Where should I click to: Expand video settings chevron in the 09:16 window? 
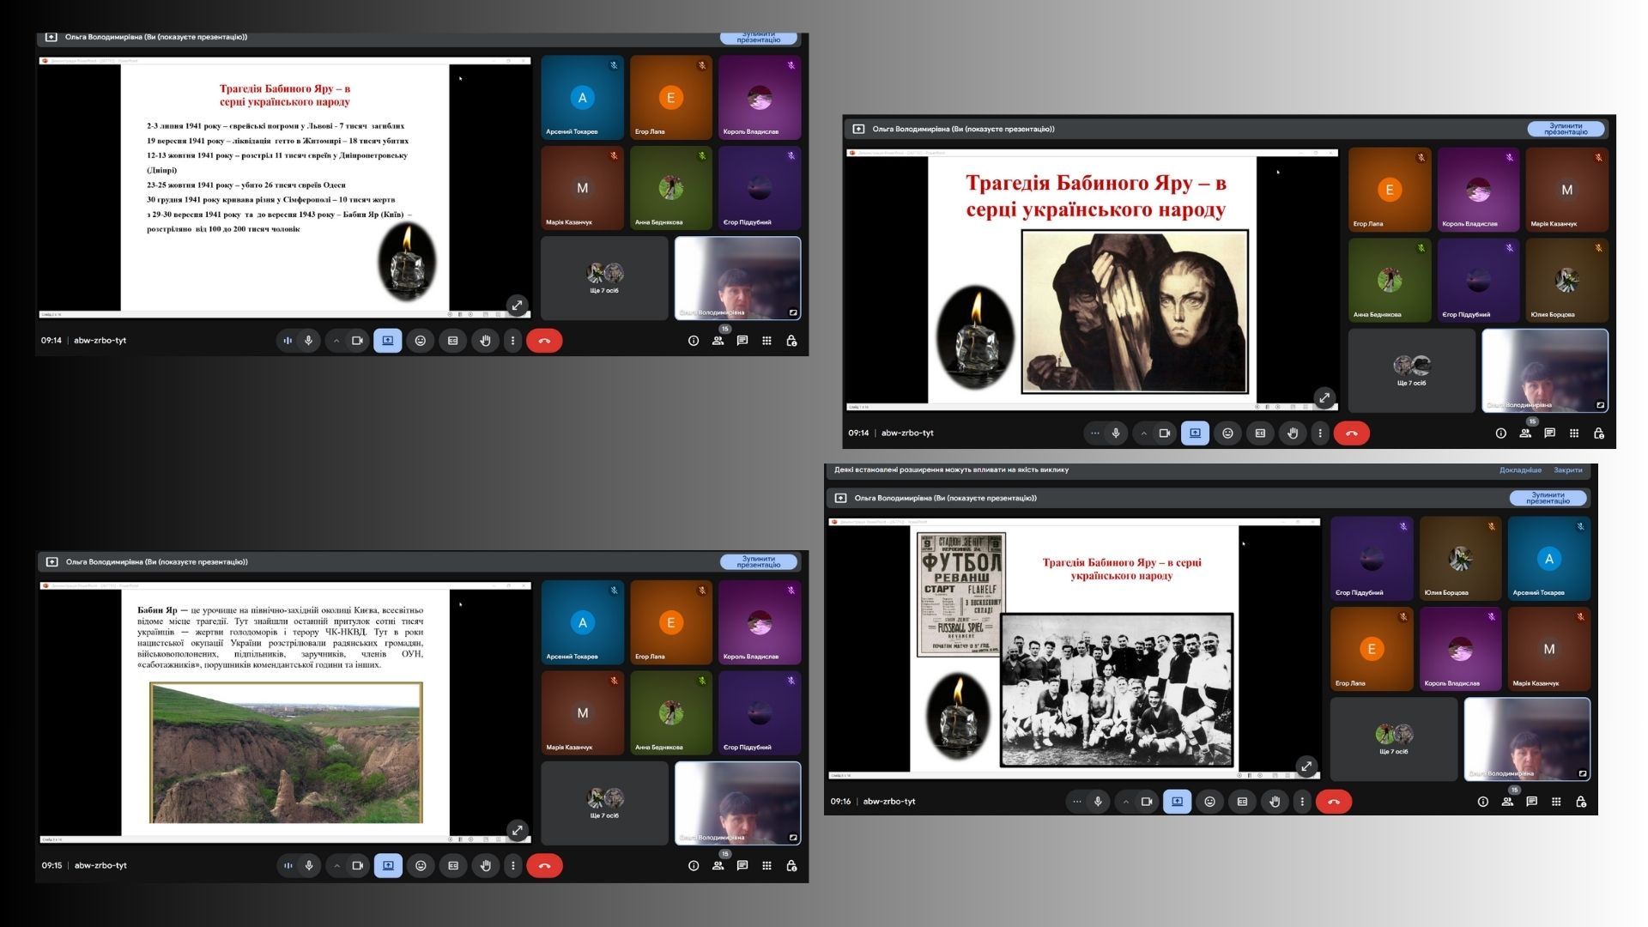(1125, 802)
